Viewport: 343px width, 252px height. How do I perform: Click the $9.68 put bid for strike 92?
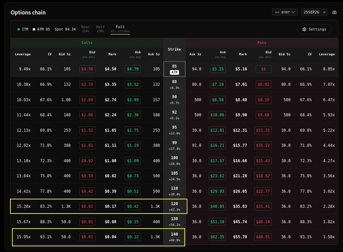pos(264,115)
